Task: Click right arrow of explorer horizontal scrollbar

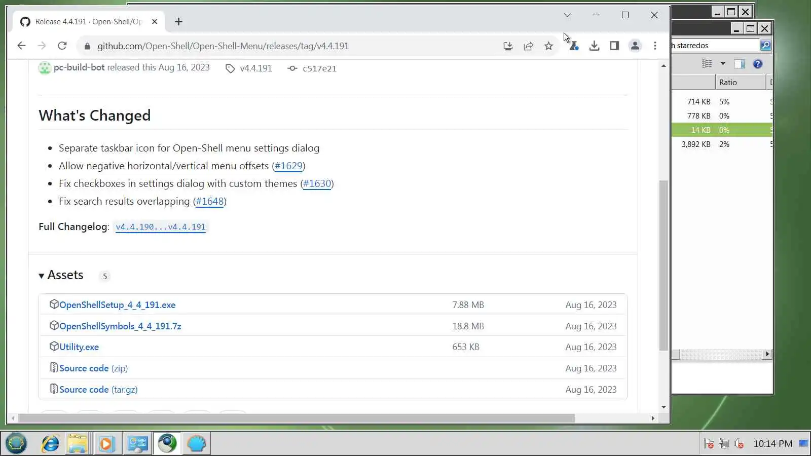Action: tap(767, 355)
